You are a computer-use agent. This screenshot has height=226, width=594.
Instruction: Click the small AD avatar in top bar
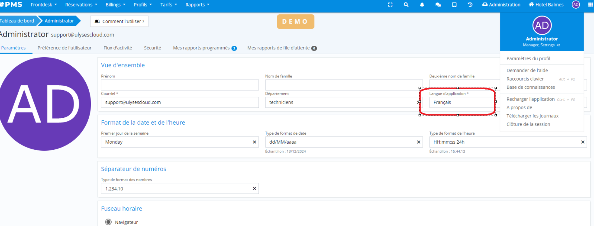click(576, 5)
